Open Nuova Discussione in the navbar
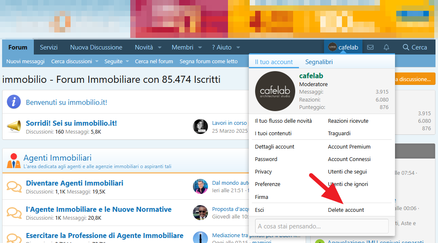The height and width of the screenshot is (243, 438). (96, 47)
